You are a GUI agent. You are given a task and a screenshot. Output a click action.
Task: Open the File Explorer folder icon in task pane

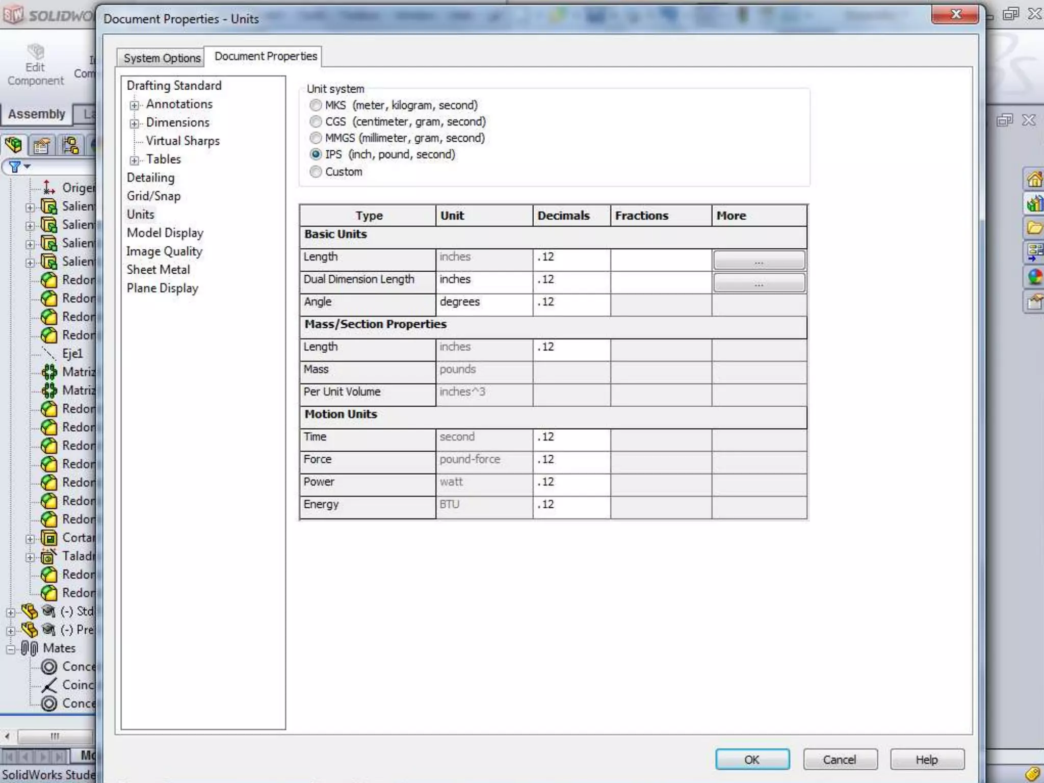click(x=1034, y=228)
